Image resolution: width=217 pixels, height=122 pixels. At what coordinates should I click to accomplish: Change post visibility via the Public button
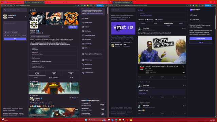tap(7, 32)
